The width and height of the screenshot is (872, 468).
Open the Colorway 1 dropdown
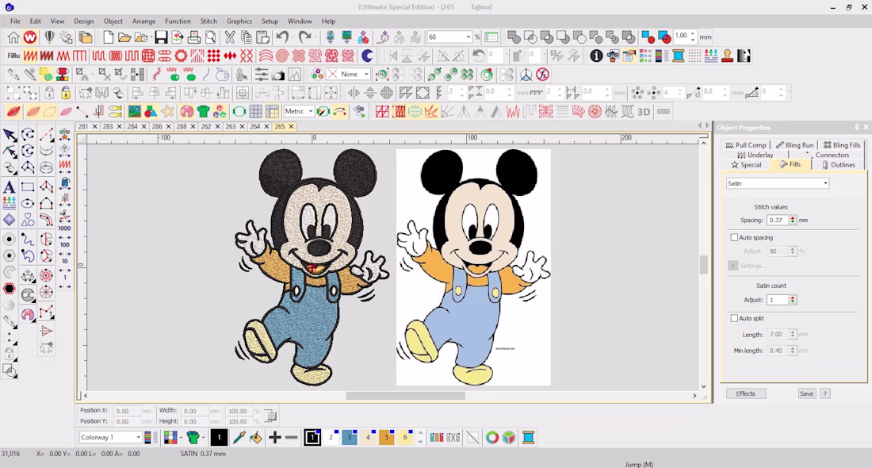coord(138,437)
